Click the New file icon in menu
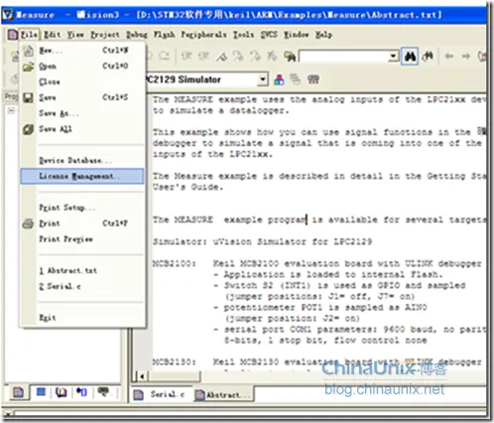 (x=29, y=51)
